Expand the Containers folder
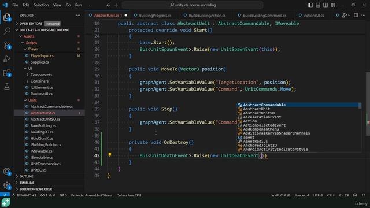370x208 pixels. click(39, 81)
